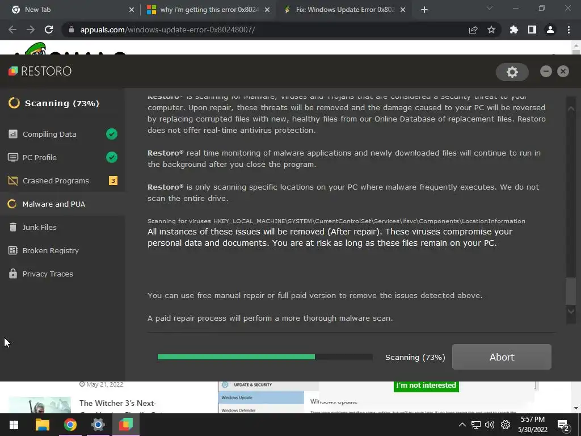Screen dimensions: 581x436
Task: Open the notification center
Action: click(563, 425)
